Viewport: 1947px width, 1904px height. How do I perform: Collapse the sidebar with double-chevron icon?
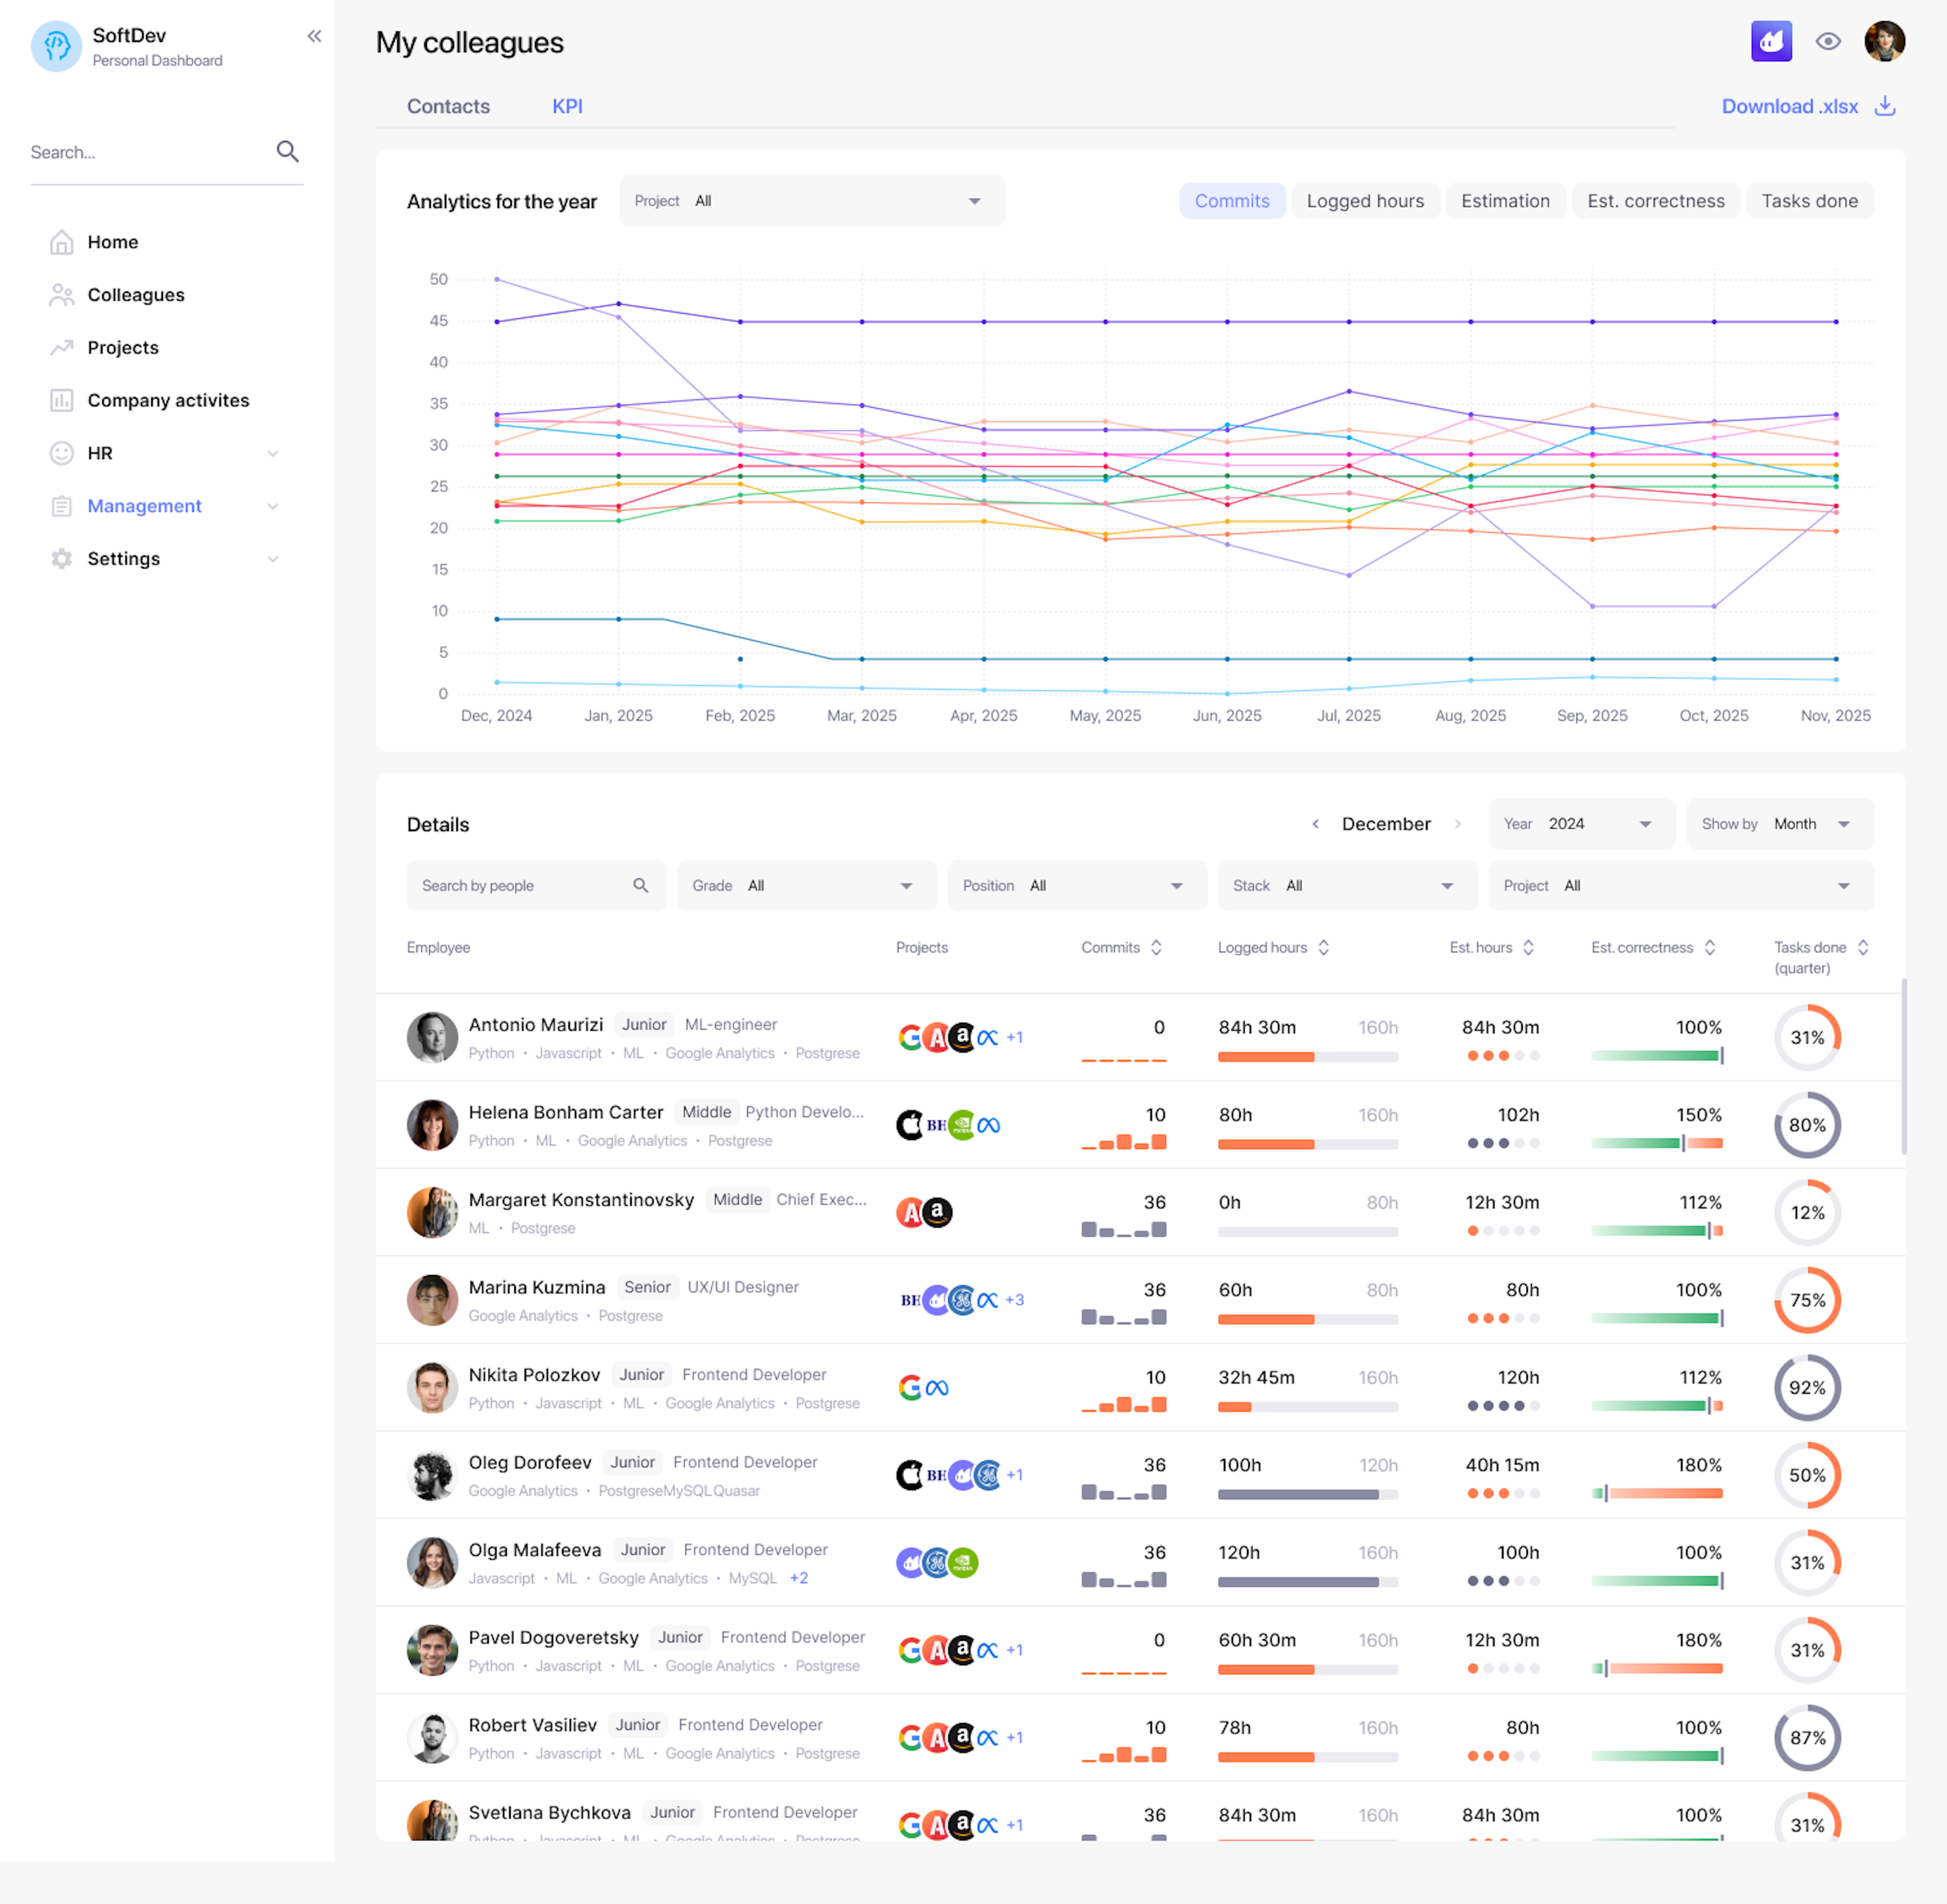[x=314, y=37]
